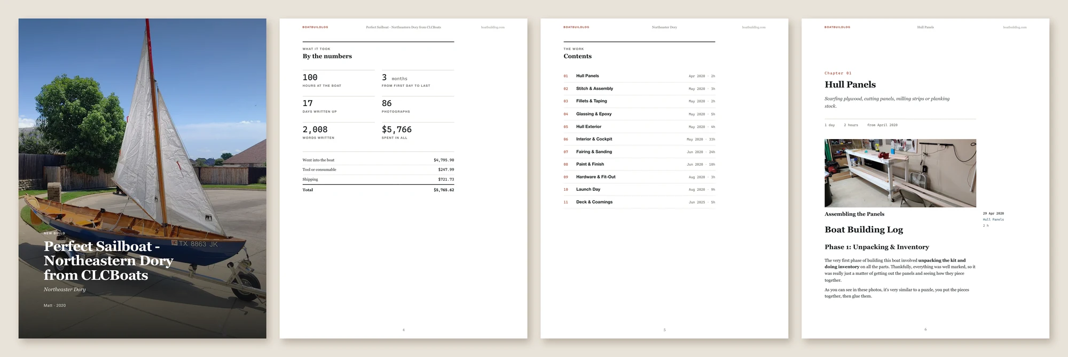The width and height of the screenshot is (1068, 357).
Task: Click the "Contents" heading
Action: point(578,56)
